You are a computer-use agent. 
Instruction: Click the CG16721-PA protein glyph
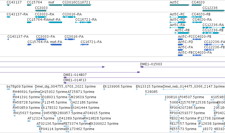[85, 45]
